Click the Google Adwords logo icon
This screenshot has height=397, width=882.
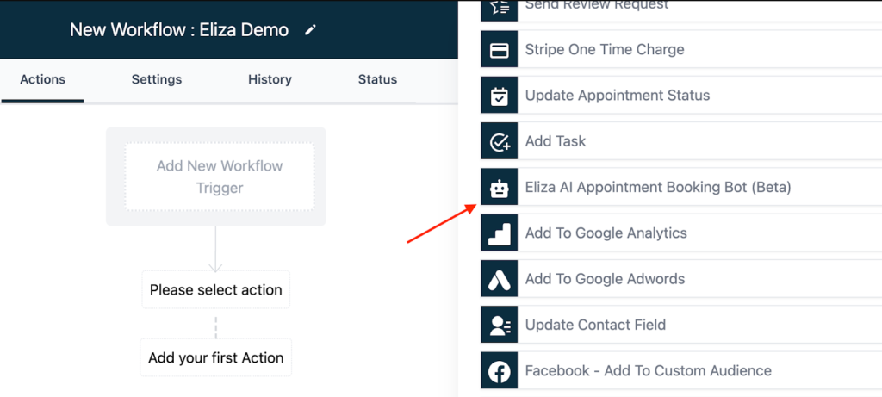(x=500, y=279)
